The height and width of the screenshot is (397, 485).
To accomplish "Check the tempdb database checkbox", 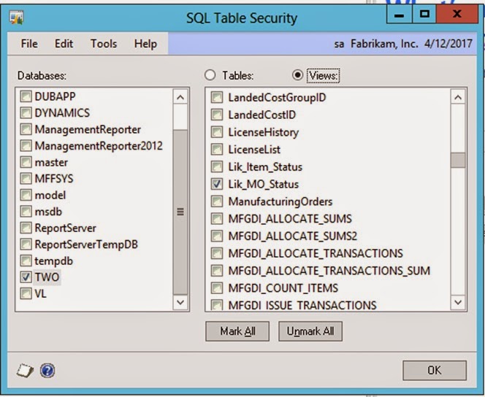I will coord(26,261).
